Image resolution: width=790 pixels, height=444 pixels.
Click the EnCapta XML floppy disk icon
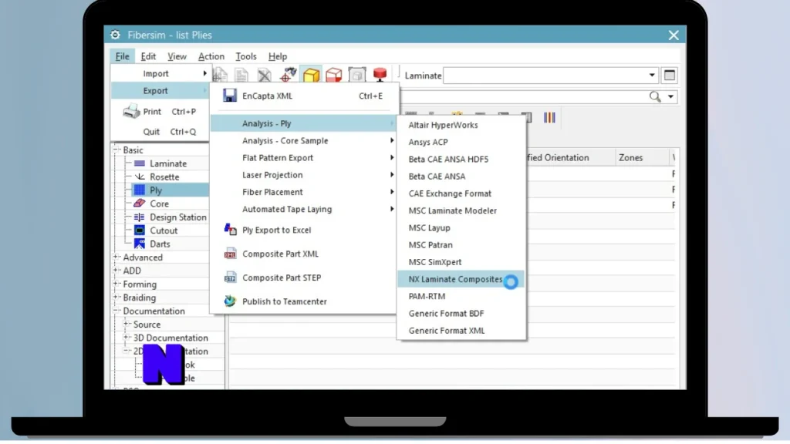(230, 96)
